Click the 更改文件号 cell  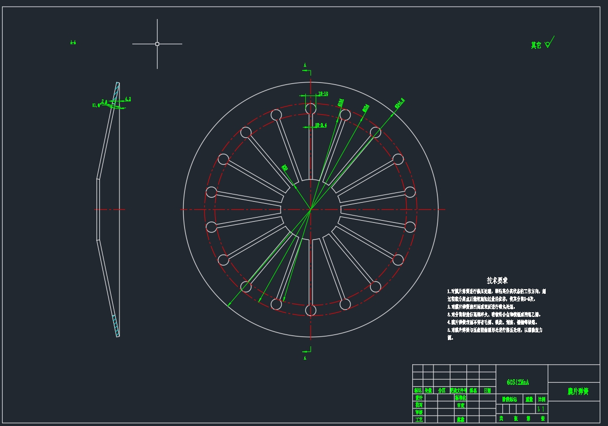tap(458, 390)
